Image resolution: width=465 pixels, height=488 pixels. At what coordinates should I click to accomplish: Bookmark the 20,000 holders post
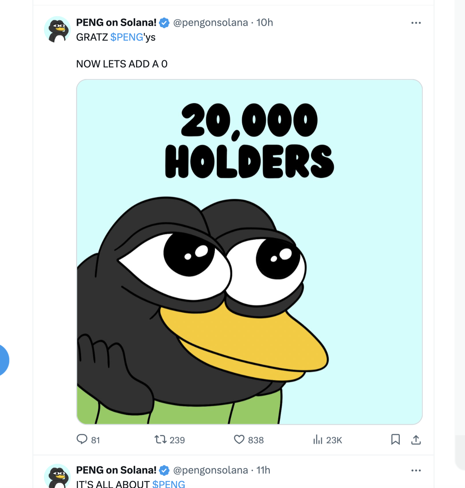[x=396, y=440]
